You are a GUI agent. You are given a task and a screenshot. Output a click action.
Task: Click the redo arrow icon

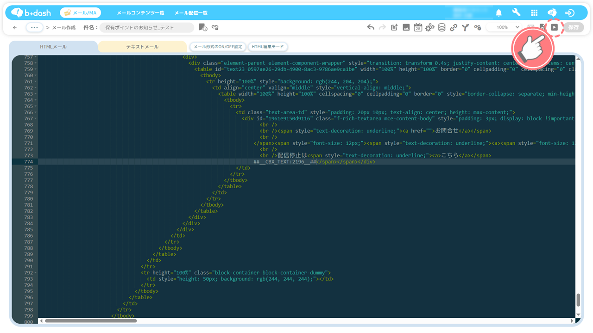(382, 27)
